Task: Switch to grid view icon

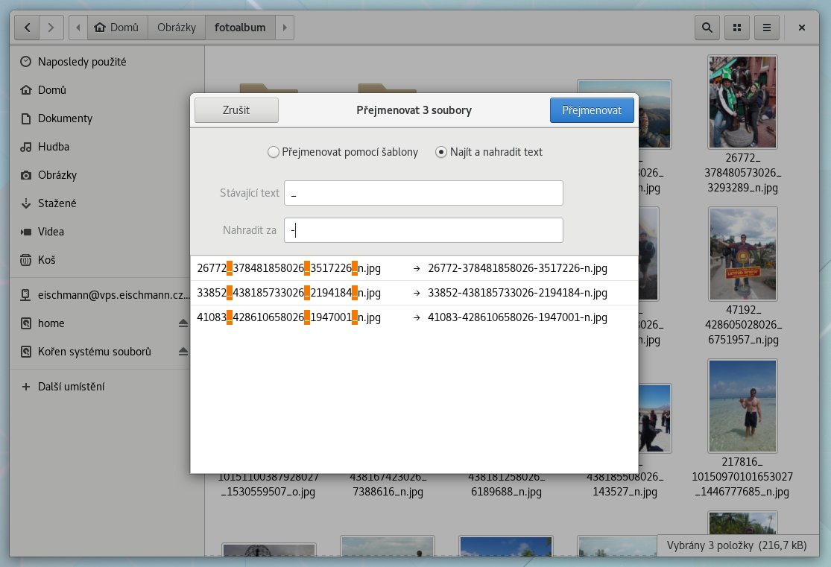Action: [737, 28]
